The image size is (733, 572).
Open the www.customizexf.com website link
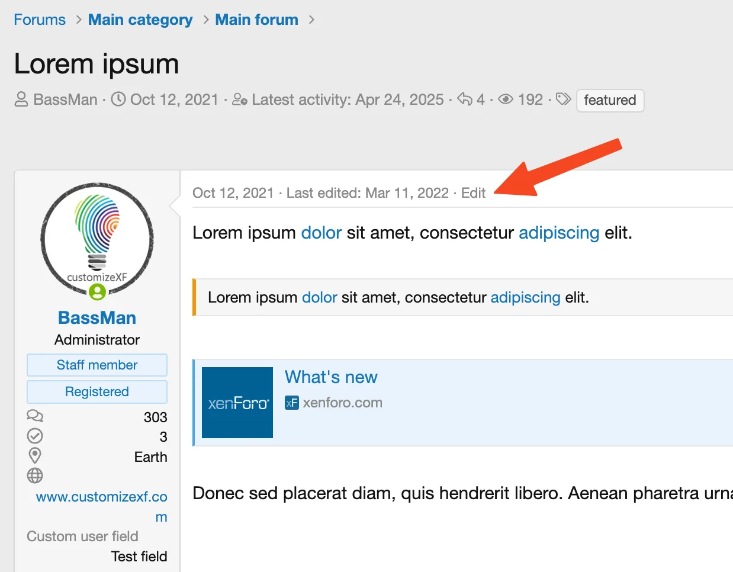(x=101, y=497)
